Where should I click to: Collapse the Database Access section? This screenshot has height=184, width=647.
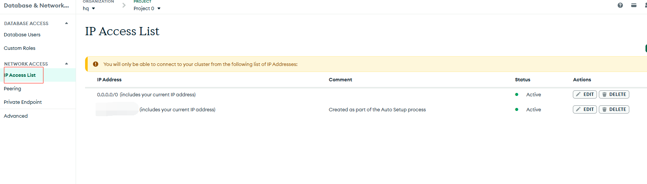(x=67, y=23)
